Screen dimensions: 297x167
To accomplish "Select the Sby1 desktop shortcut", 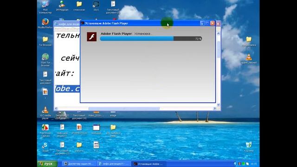I will coord(96,4).
